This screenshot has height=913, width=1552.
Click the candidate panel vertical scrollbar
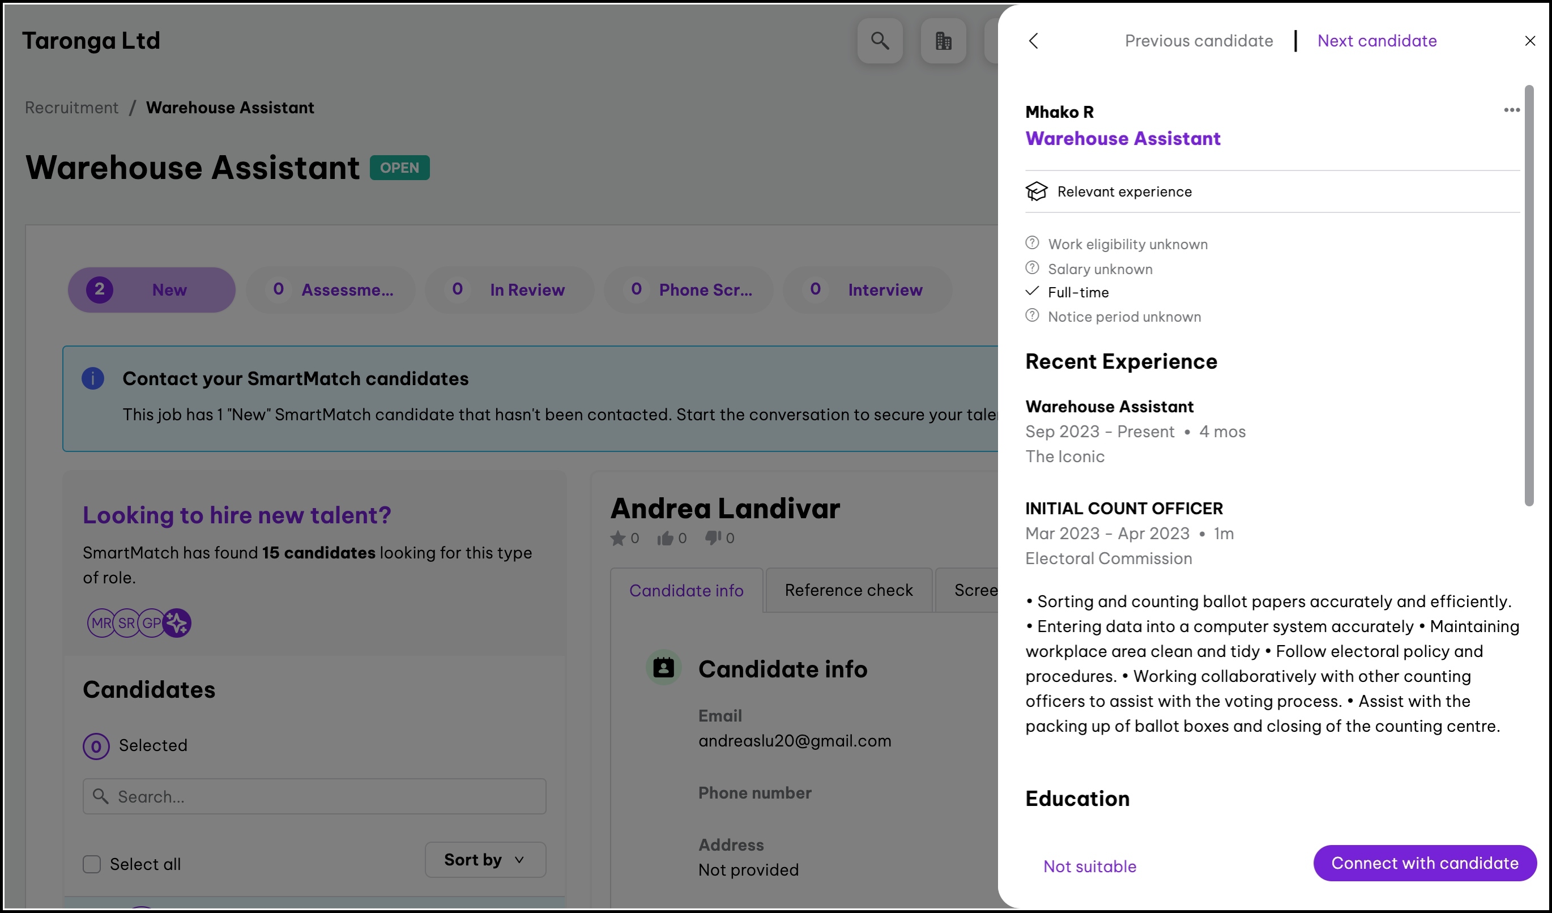1529,296
